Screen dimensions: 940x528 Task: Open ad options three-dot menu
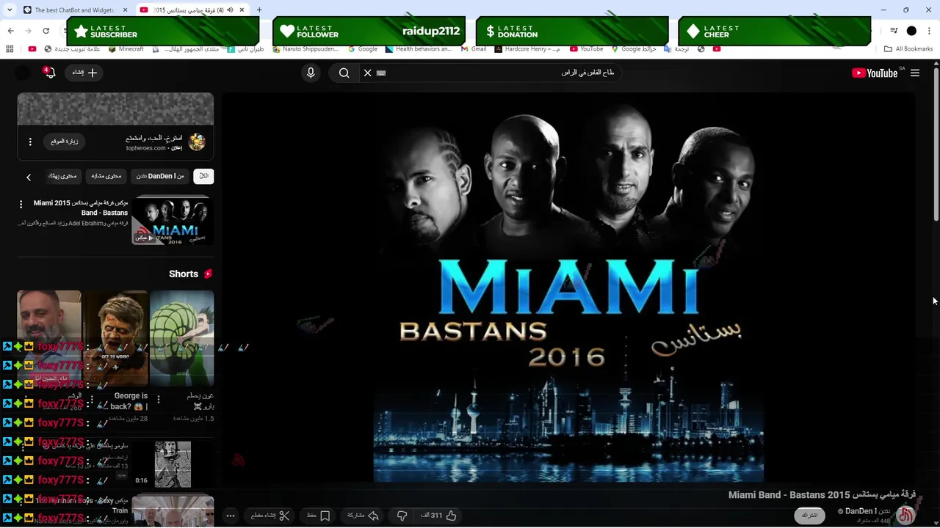click(x=30, y=142)
